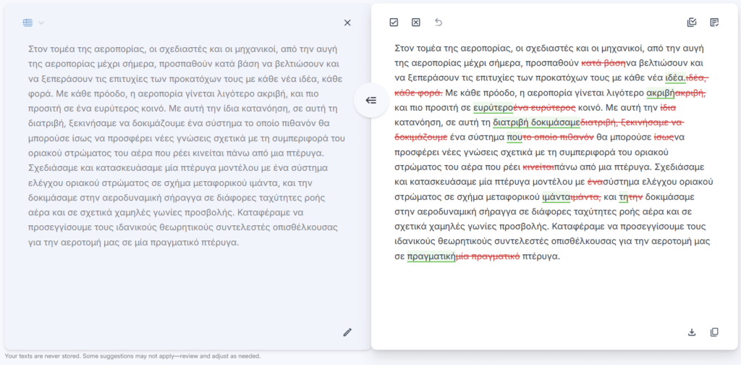The height and width of the screenshot is (365, 741).
Task: Click the green suggestion 'πραγματική'
Action: [431, 256]
